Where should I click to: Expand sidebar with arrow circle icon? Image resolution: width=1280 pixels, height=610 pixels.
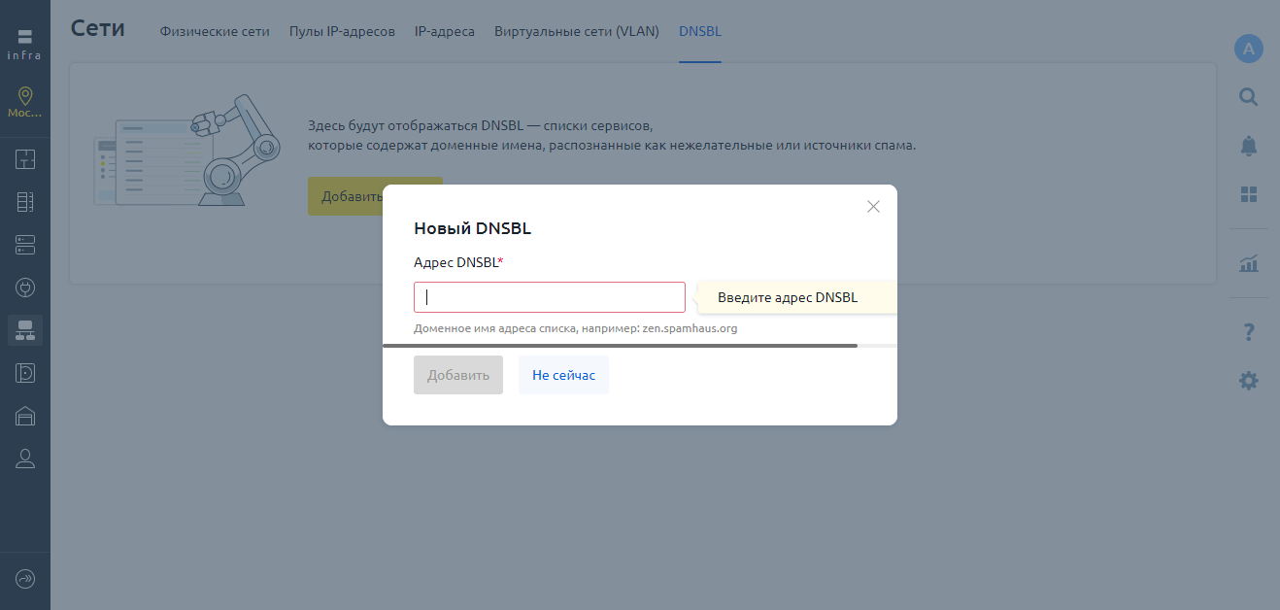25,579
